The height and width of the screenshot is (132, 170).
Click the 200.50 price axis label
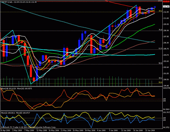(166, 80)
